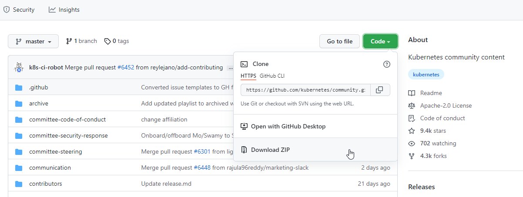
Task: Open the Insights tab
Action: pyautogui.click(x=64, y=10)
